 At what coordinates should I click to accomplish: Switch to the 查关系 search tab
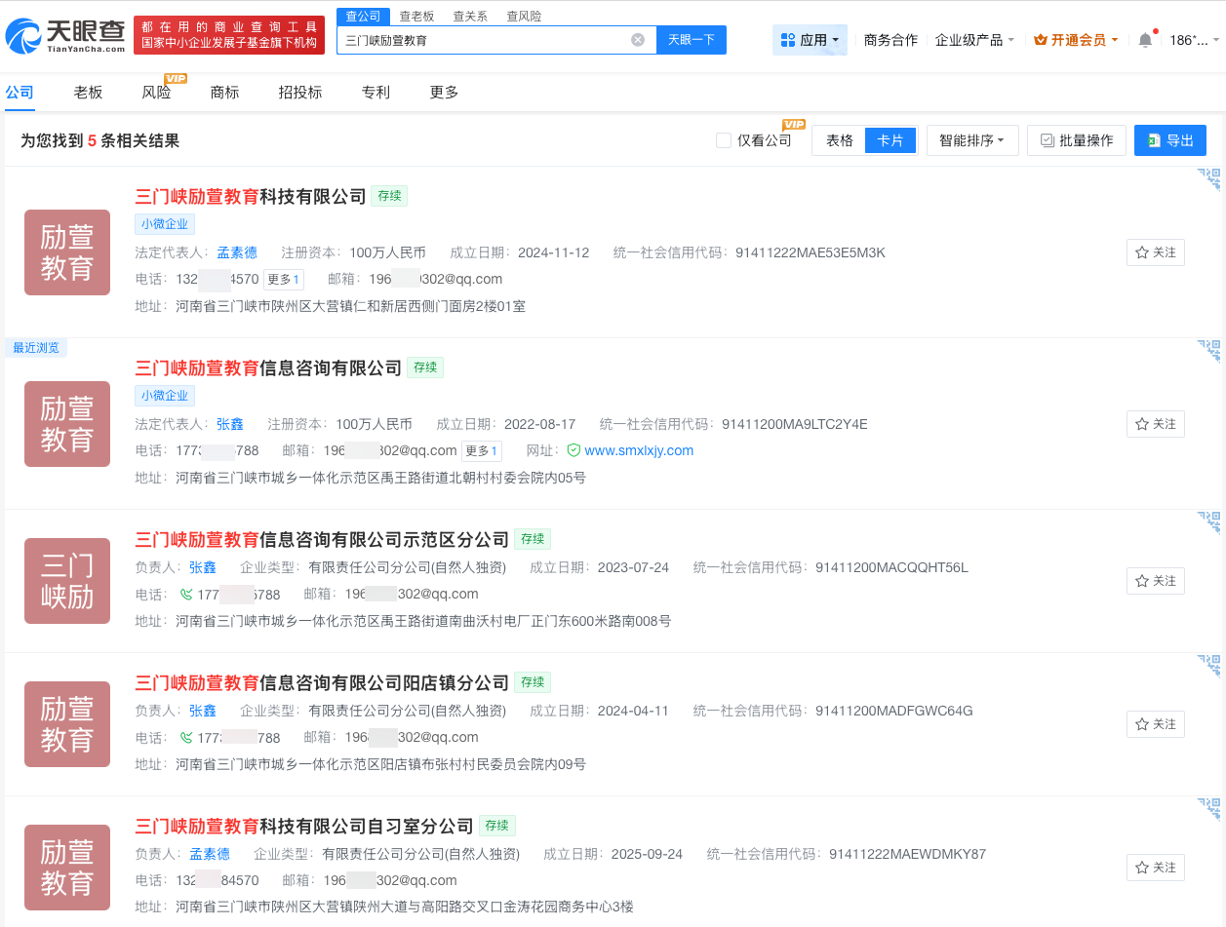pyautogui.click(x=470, y=17)
